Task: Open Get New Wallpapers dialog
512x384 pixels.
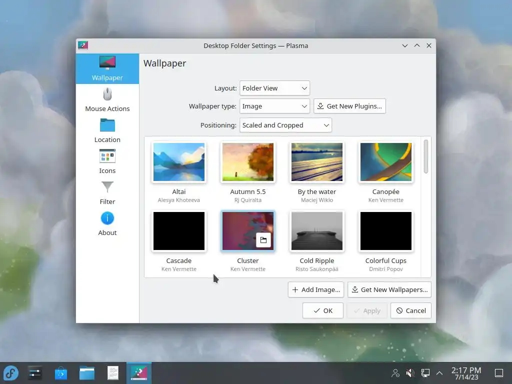Action: (x=389, y=289)
